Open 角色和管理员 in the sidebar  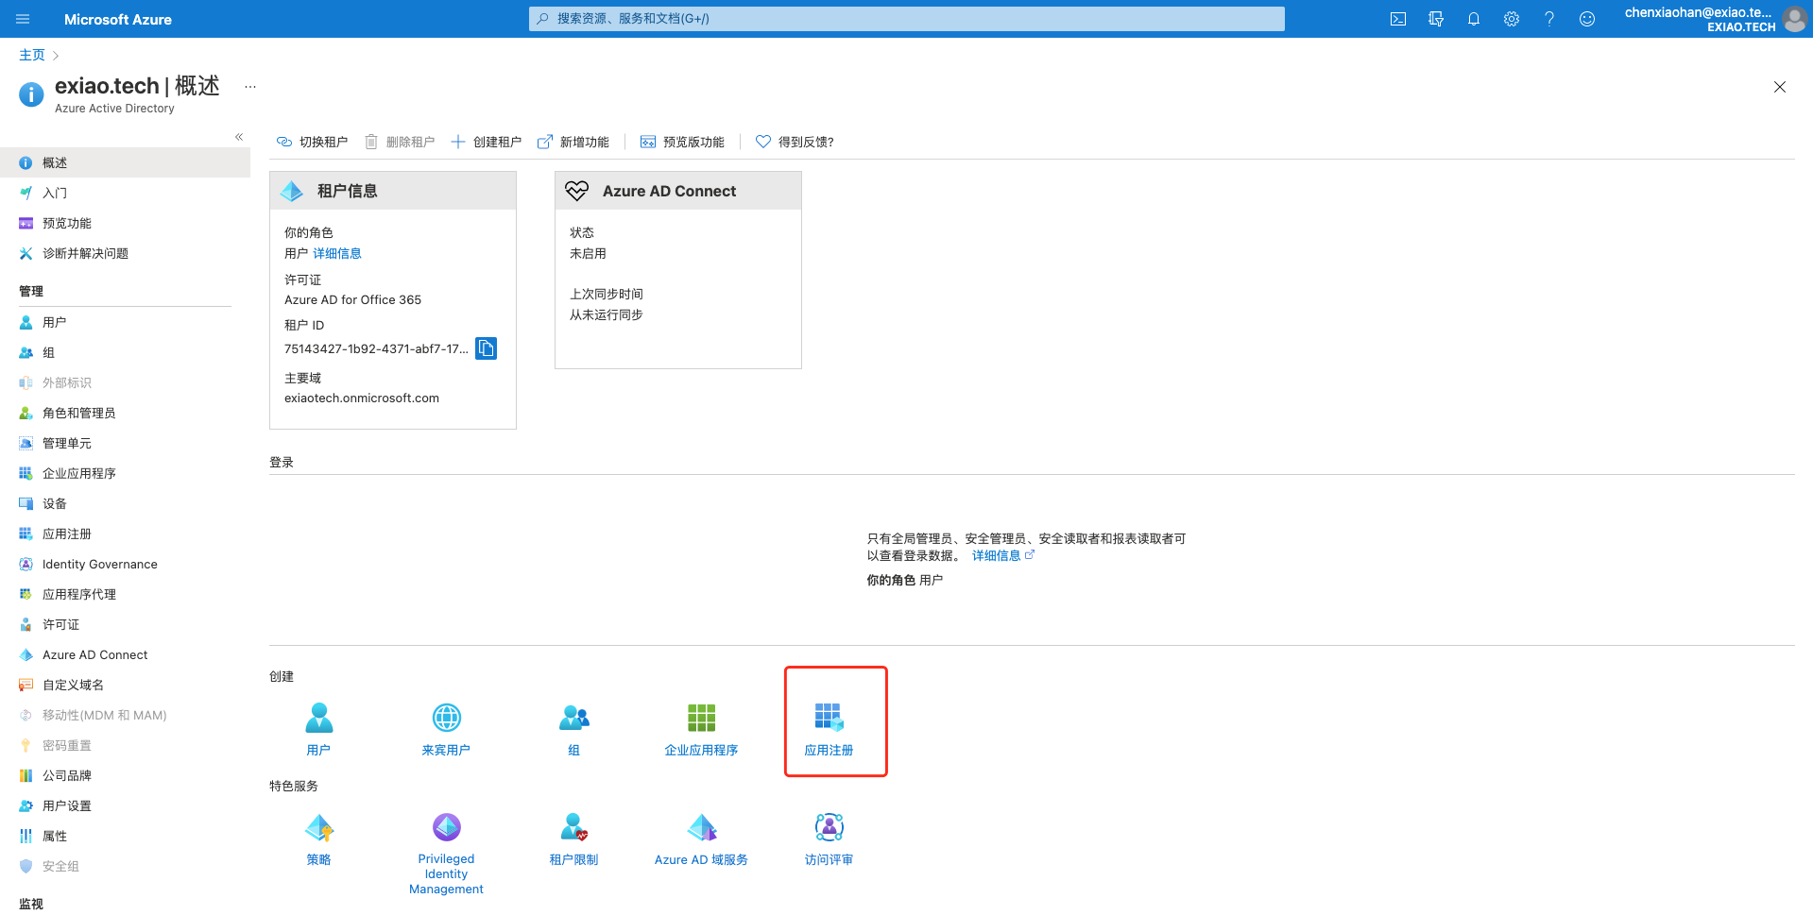pos(125,413)
